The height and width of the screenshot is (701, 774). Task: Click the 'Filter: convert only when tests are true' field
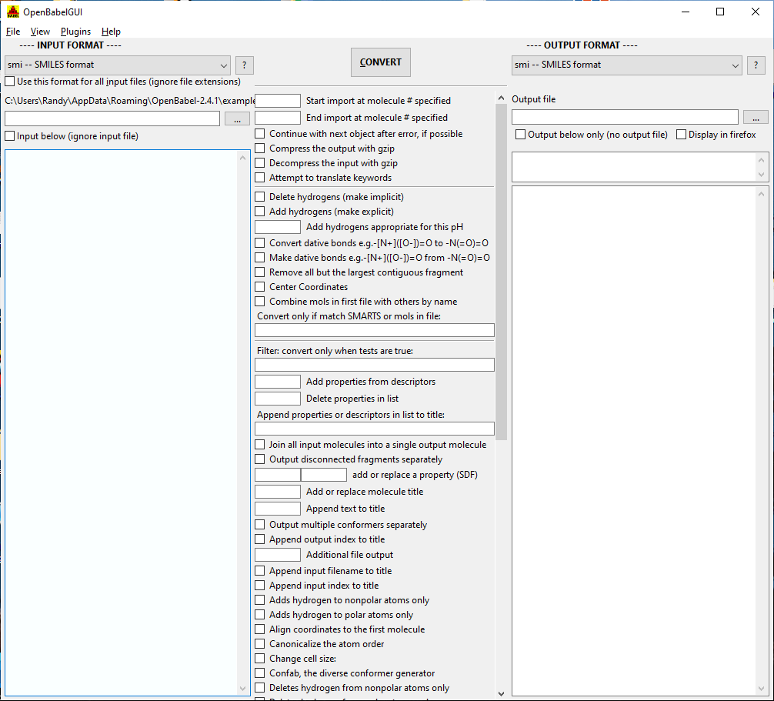click(x=375, y=365)
